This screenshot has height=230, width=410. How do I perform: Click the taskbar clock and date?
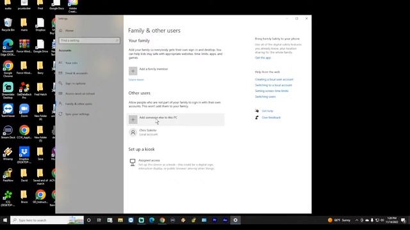391,220
